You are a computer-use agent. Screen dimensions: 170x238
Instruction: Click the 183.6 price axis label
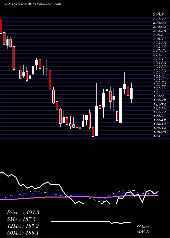(158, 96)
